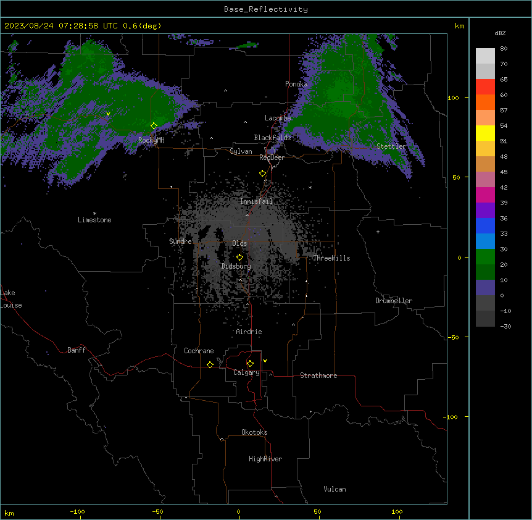
Task: Click the Limestone label
Action: tap(94, 220)
